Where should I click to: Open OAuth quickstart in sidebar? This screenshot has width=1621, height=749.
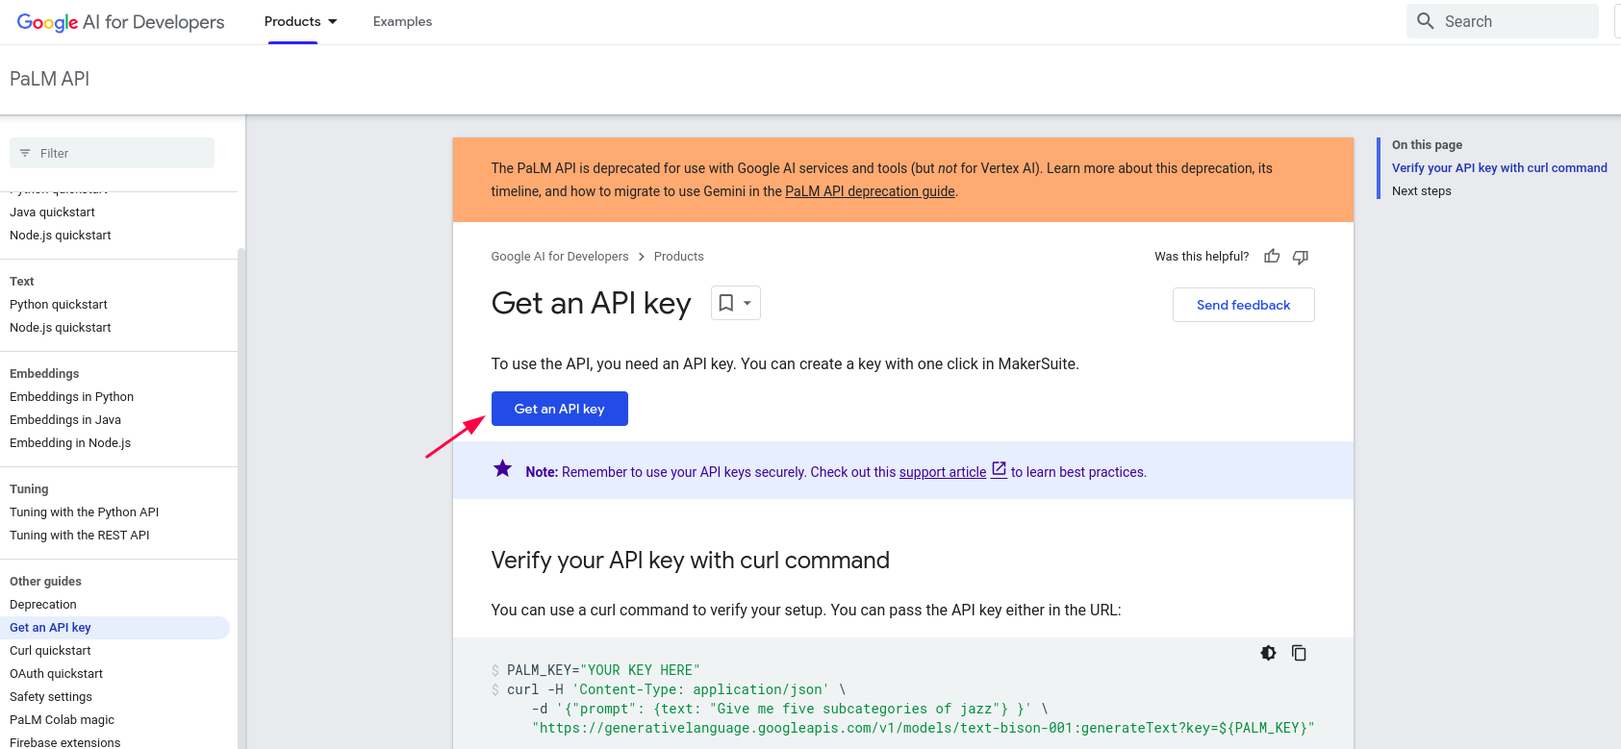click(x=56, y=673)
